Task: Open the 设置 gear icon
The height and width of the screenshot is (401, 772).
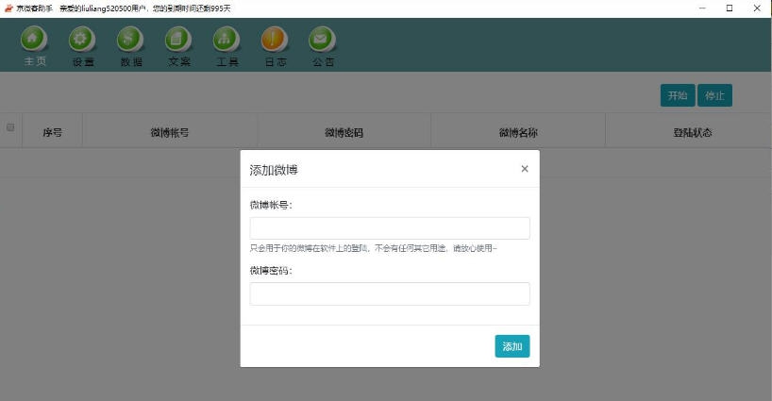Action: click(x=82, y=40)
